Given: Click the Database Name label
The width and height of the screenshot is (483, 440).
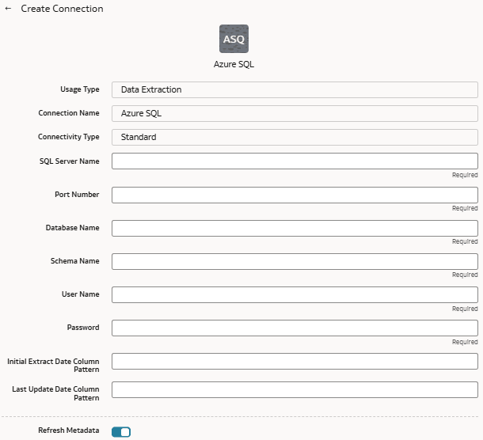Looking at the screenshot, I should [72, 228].
